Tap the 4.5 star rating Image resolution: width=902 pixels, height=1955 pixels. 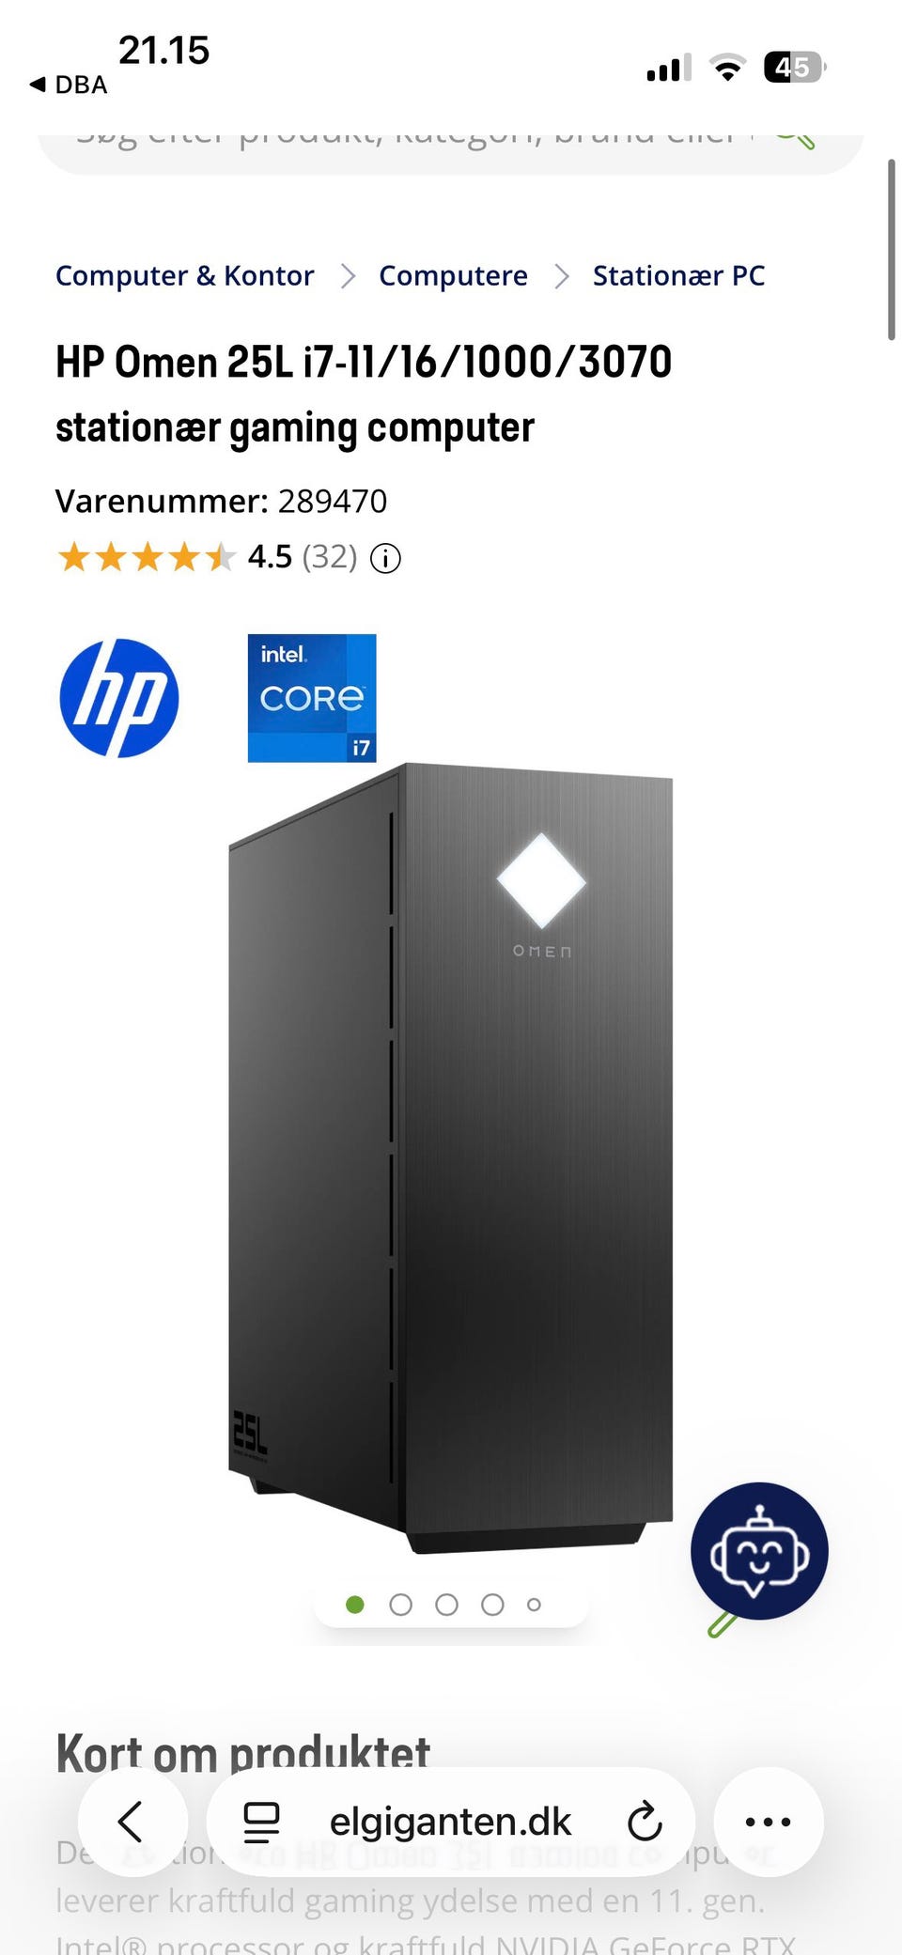pos(207,557)
